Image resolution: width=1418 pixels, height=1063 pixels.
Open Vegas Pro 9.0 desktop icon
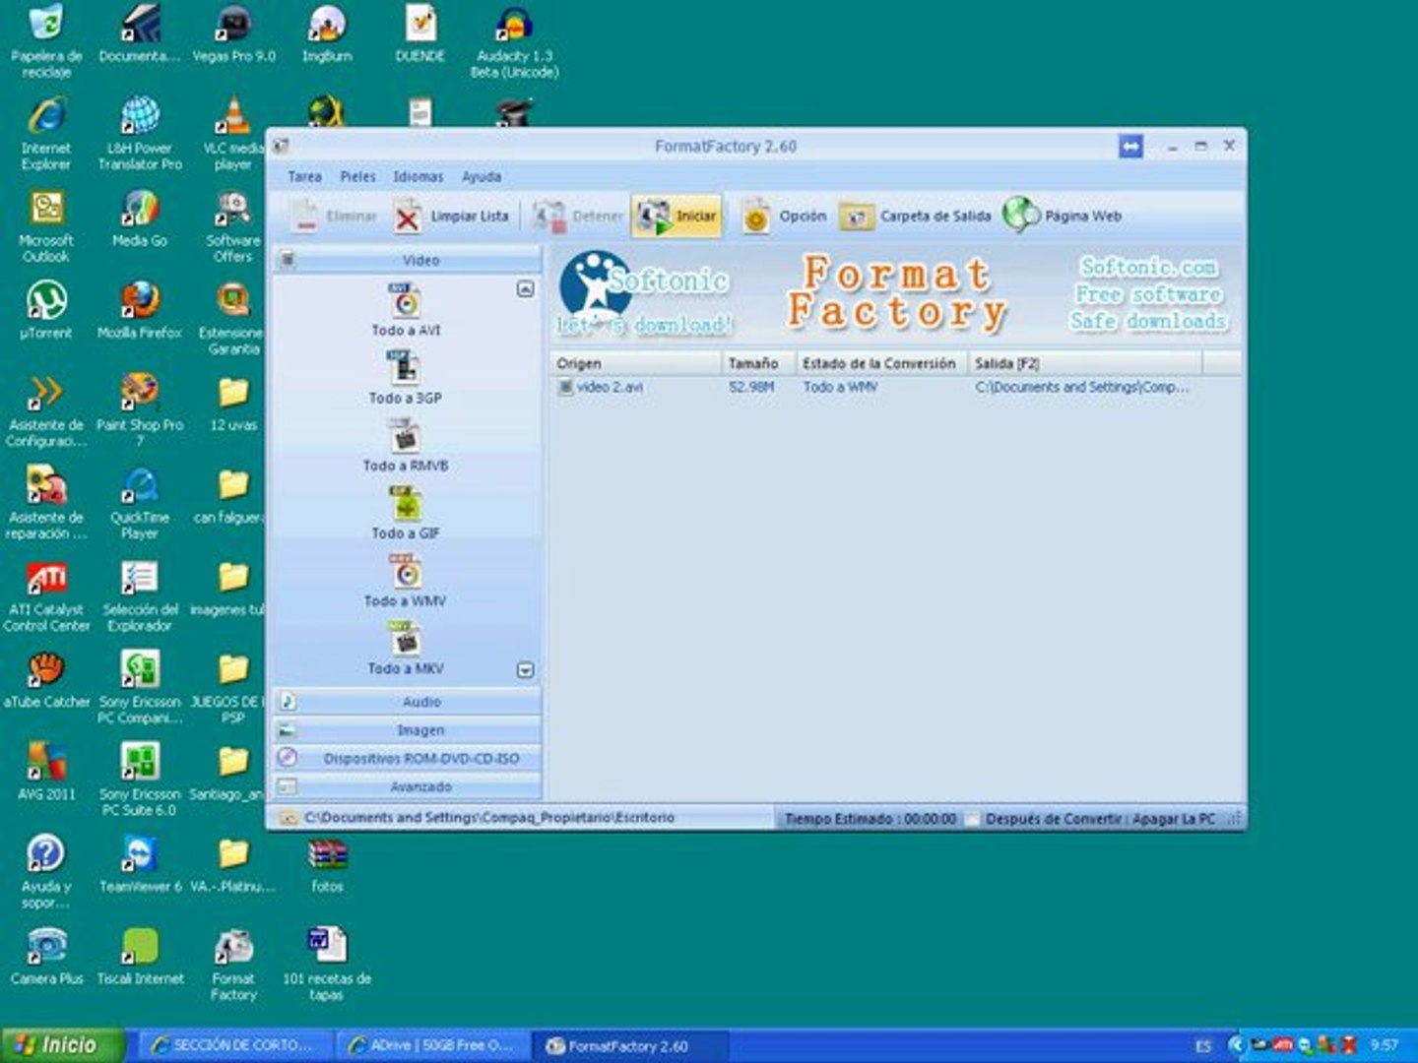(233, 34)
